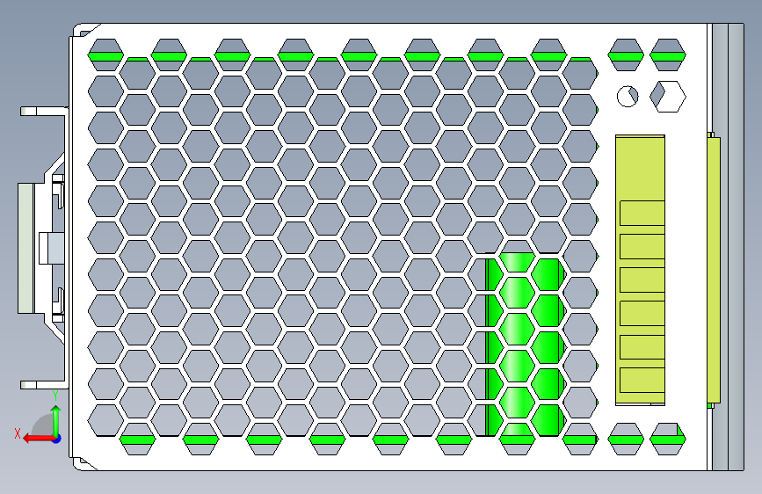Select the large yellow terminal block body

pos(640,270)
